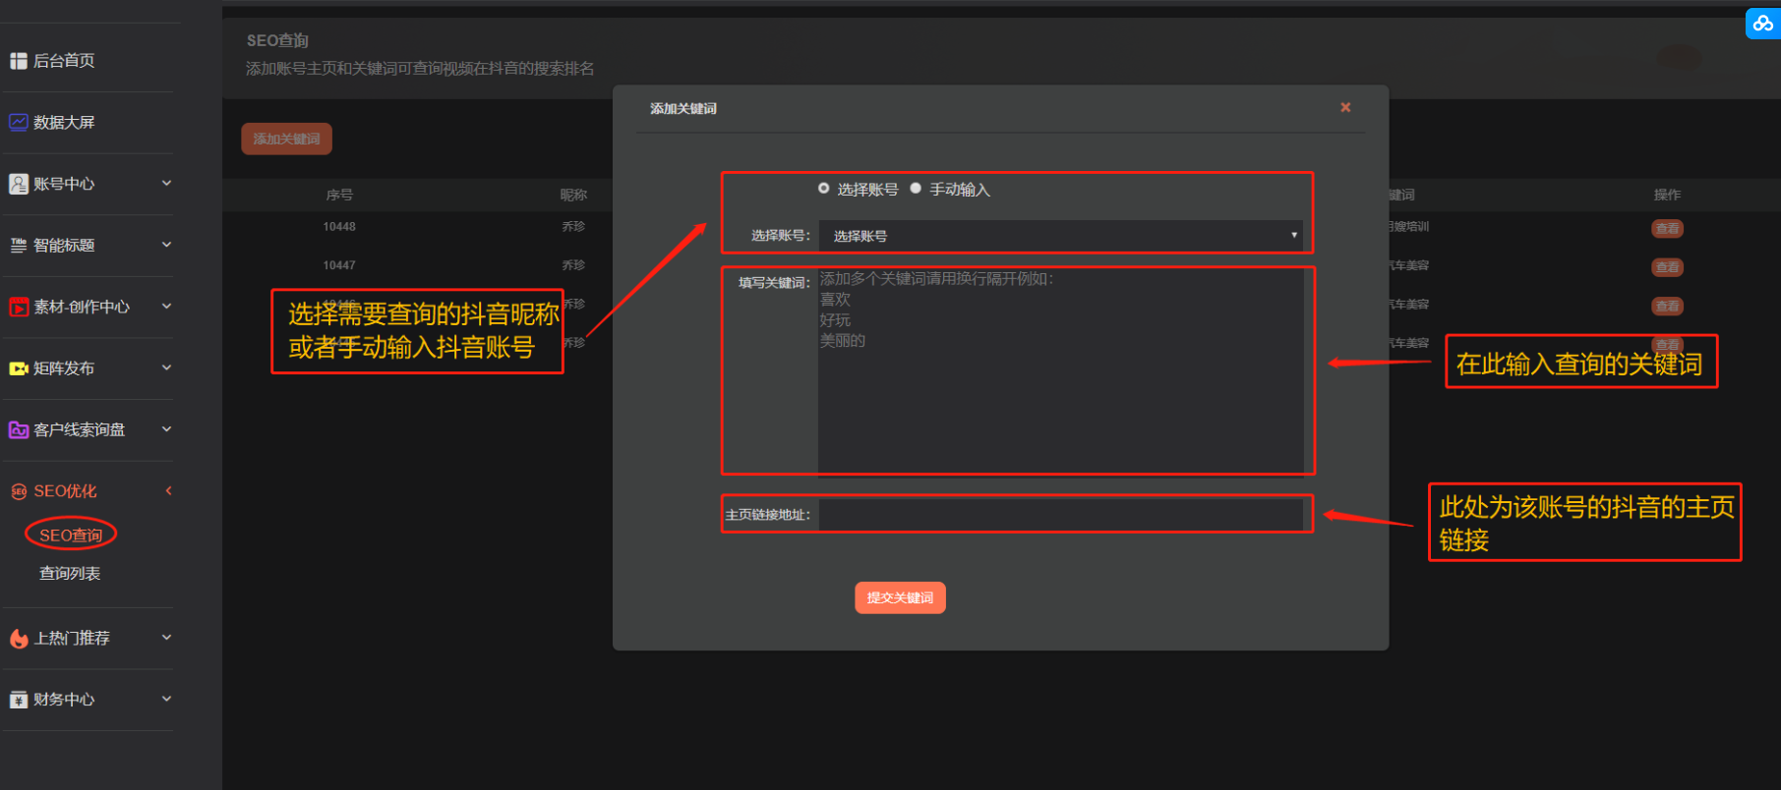
Task: Open the 矩阵发布 menu label
Action: click(x=64, y=368)
